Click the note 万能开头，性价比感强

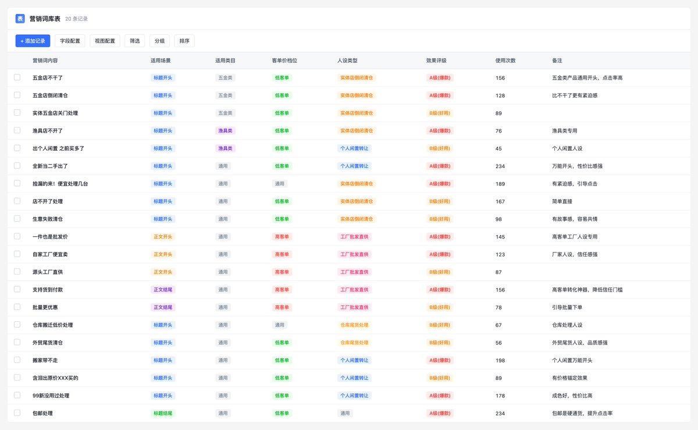click(577, 166)
